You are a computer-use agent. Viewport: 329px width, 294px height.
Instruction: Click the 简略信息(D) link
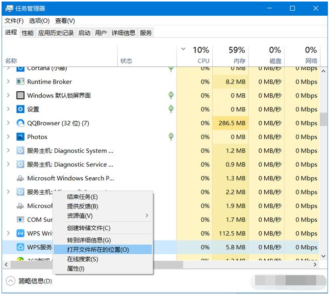[x=35, y=281]
